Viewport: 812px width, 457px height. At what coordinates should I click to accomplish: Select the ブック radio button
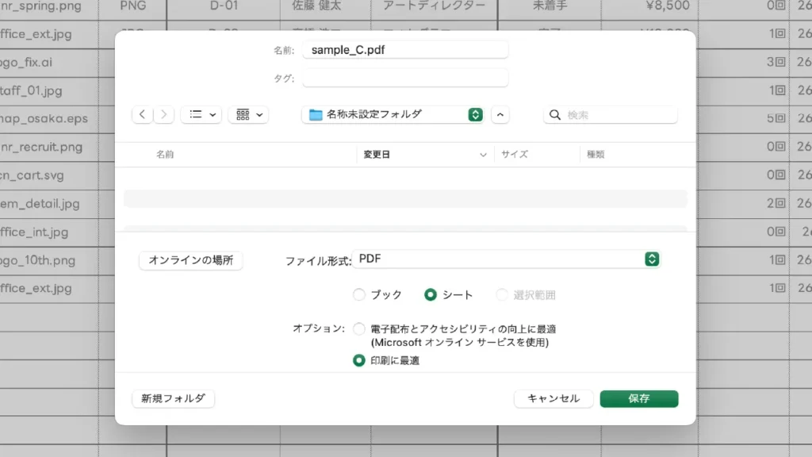click(359, 295)
